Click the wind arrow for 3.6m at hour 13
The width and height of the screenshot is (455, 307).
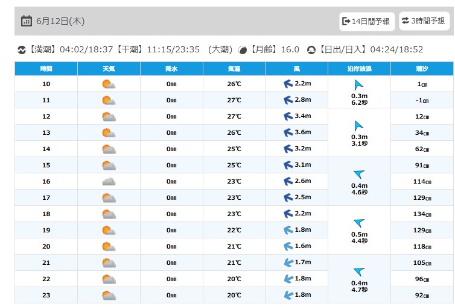coord(288,132)
